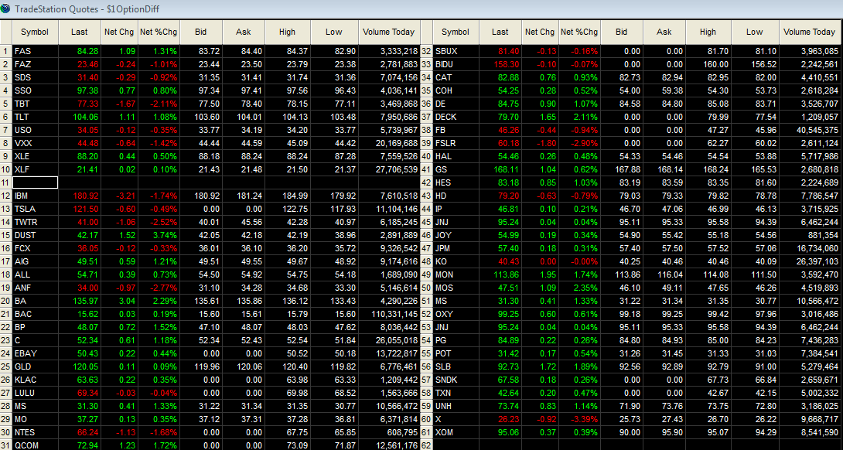Click Net Chg header above FAS's 1.09

pos(119,32)
